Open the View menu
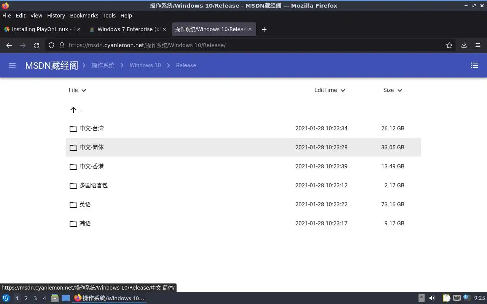Screen dimensions: 487x304 tap(36, 16)
